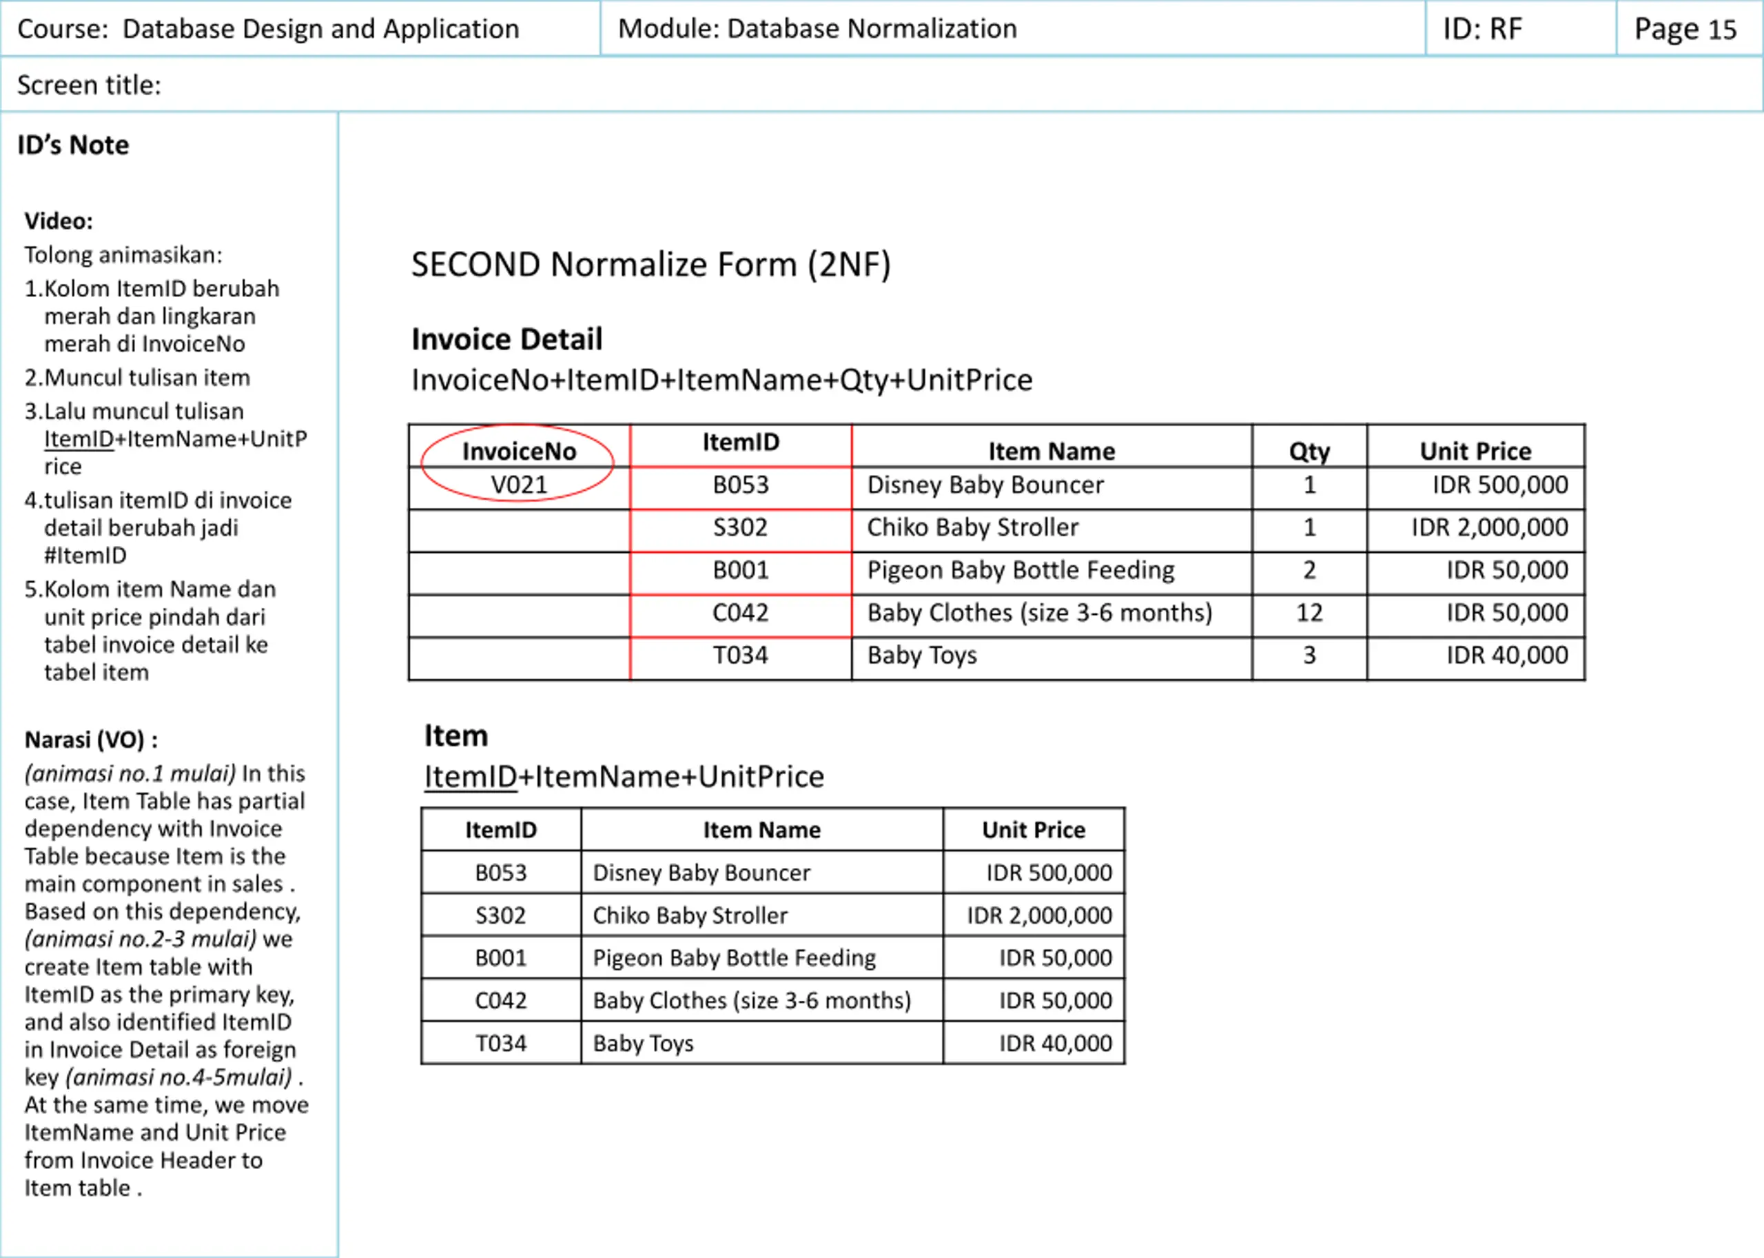1764x1258 pixels.
Task: Click 'T034' in the Item table
Action: [501, 1044]
